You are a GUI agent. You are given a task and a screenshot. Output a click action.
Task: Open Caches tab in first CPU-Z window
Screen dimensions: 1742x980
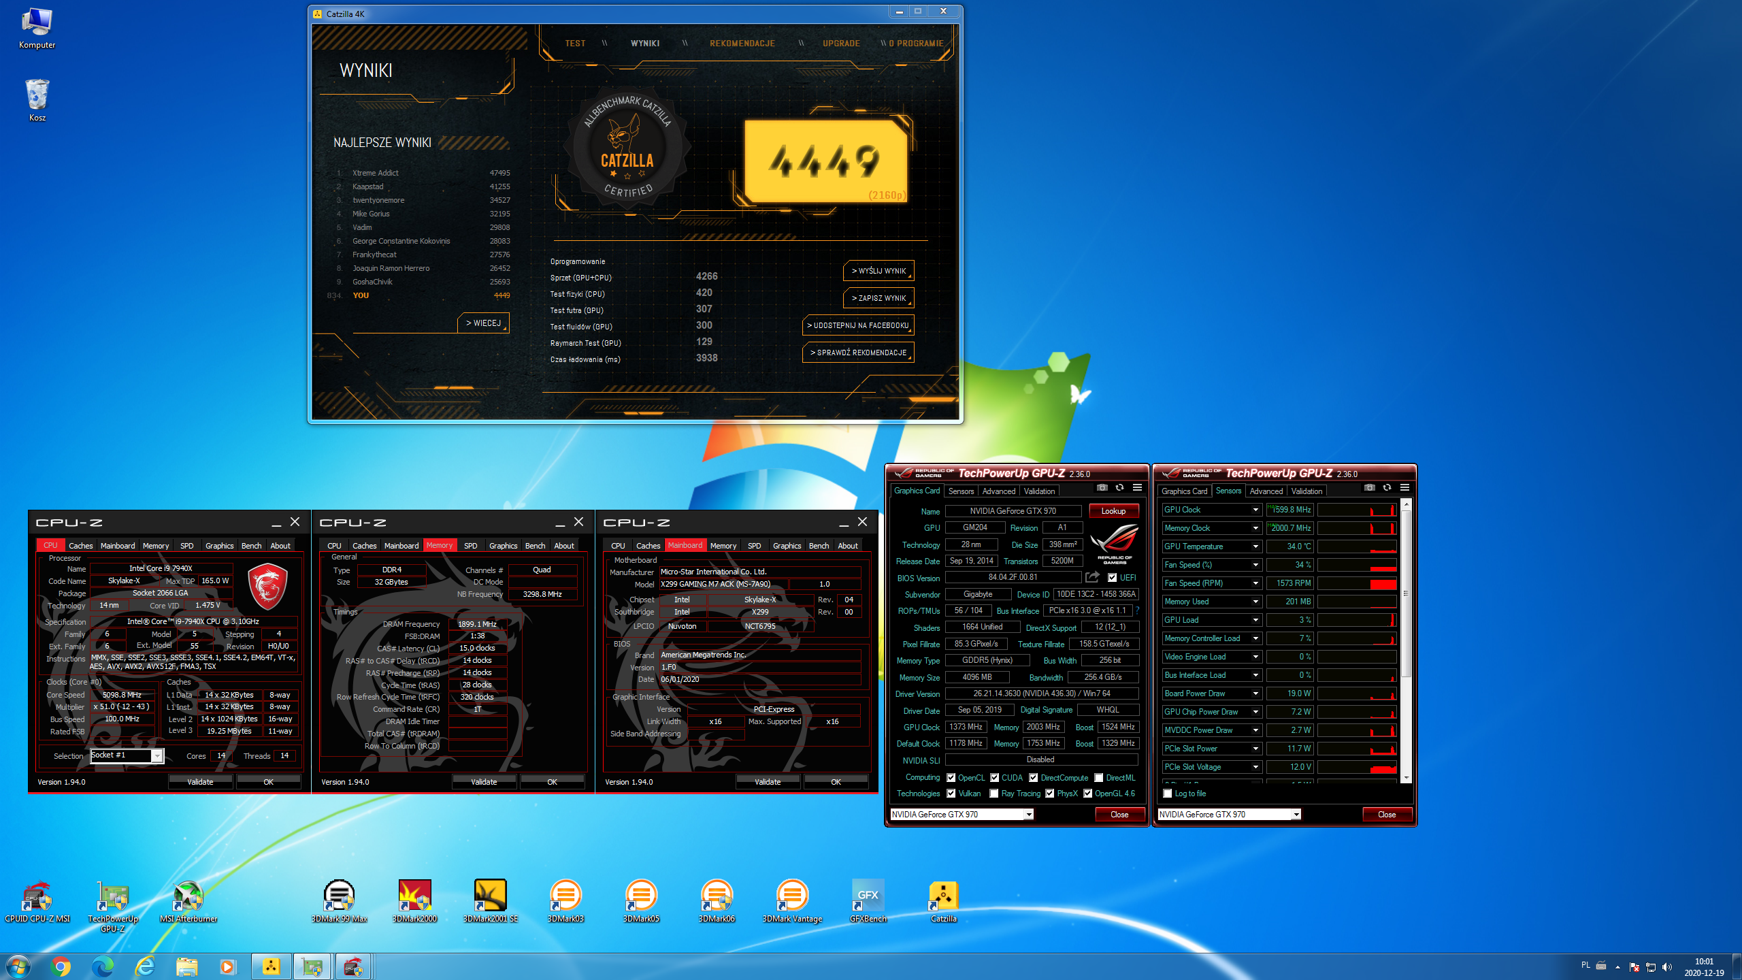(x=80, y=546)
